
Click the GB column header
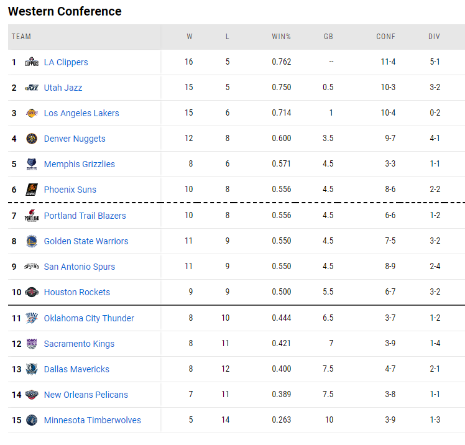328,37
